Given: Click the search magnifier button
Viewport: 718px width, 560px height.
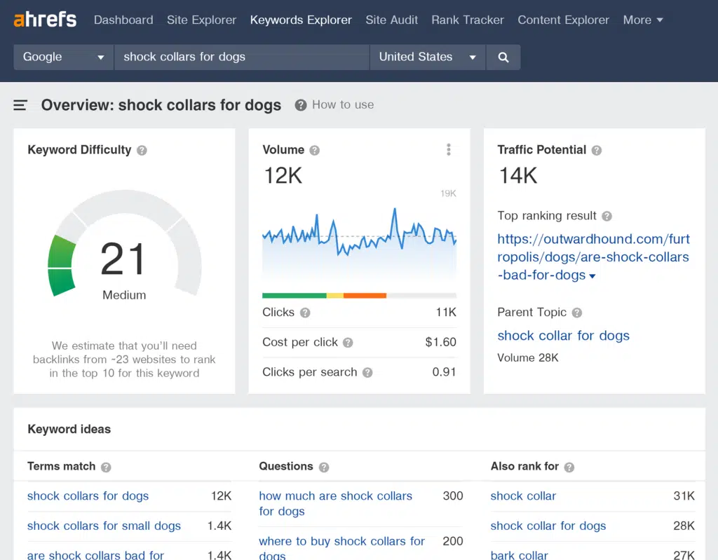Looking at the screenshot, I should point(503,57).
